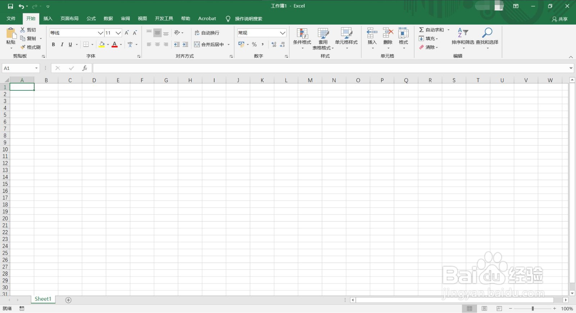
Task: Click the orientation (text angle) icon
Action: pos(177,33)
